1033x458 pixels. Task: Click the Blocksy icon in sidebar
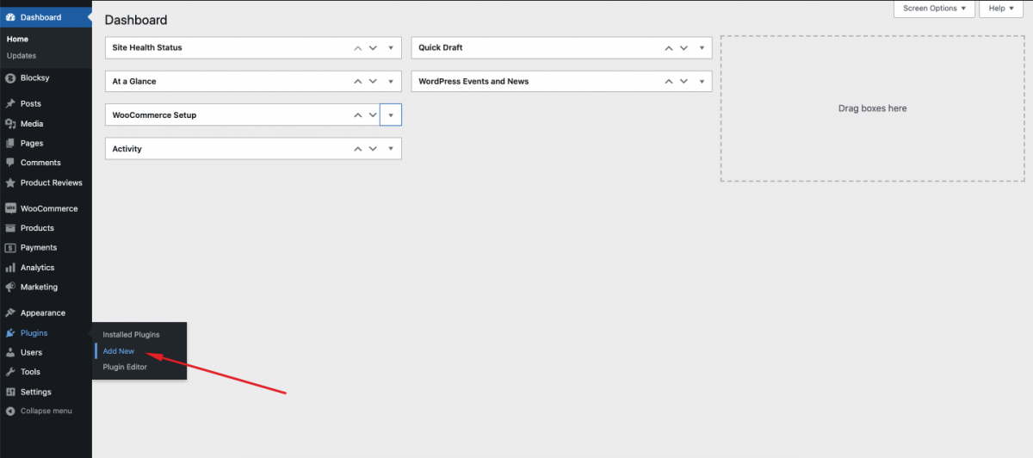[10, 77]
